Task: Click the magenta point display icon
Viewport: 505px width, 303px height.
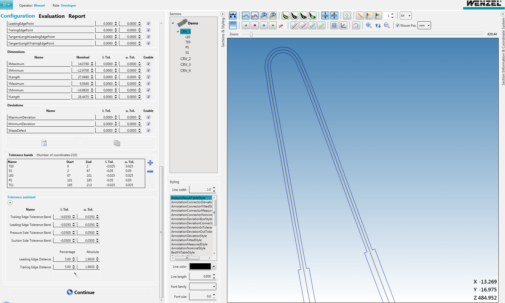Action: click(x=254, y=26)
